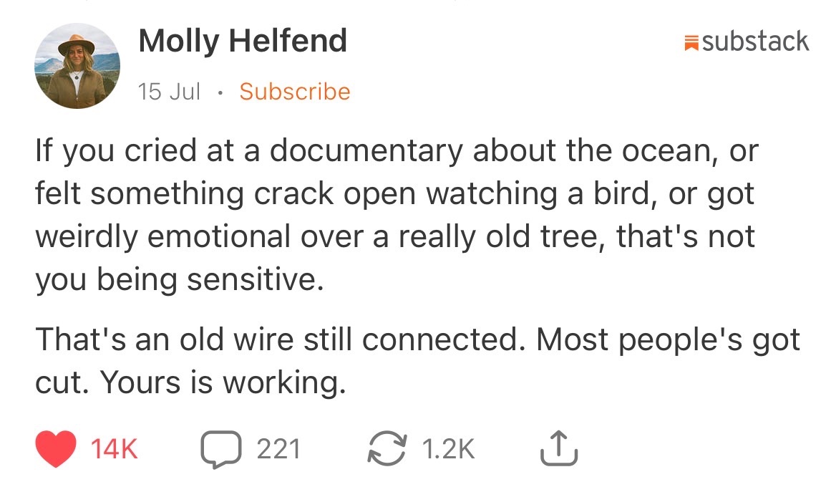Click the word "documentary" in the post
This screenshot has width=831, height=482.
(366, 151)
